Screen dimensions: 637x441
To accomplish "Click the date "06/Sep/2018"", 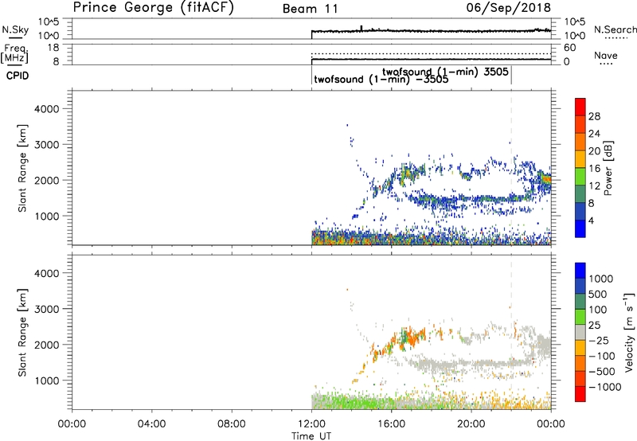I will point(508,7).
